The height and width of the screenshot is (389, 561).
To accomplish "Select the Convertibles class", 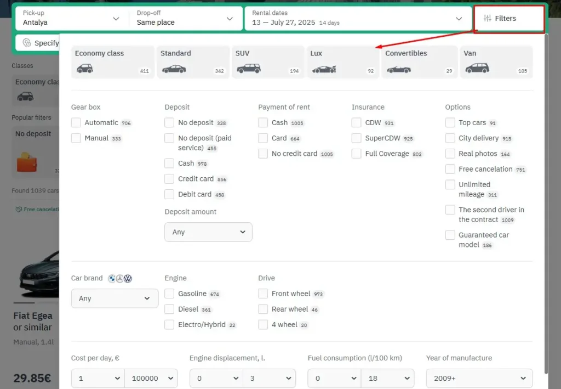I will [x=419, y=62].
